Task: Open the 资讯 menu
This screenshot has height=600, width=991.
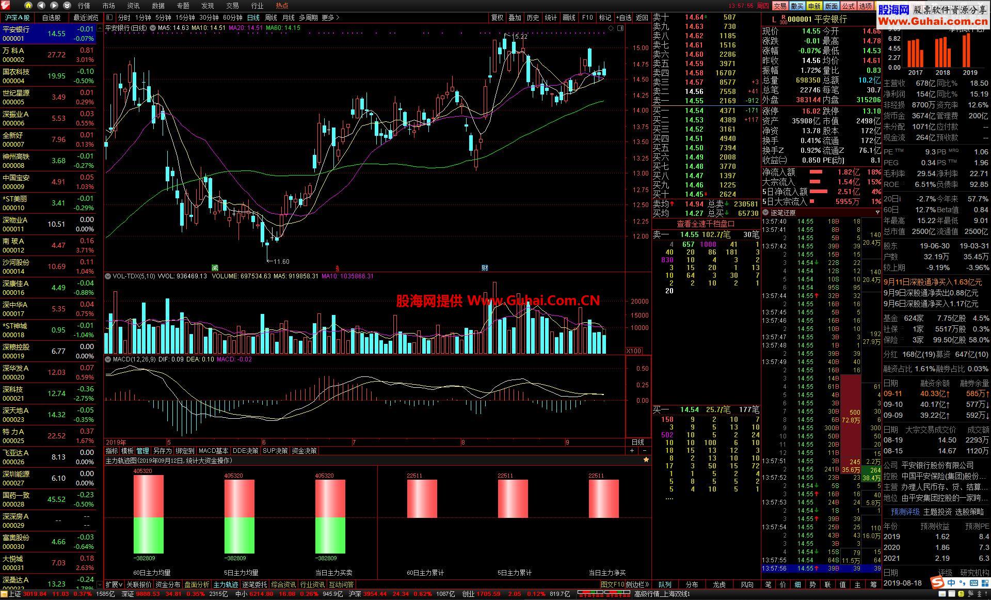Action: tap(133, 6)
